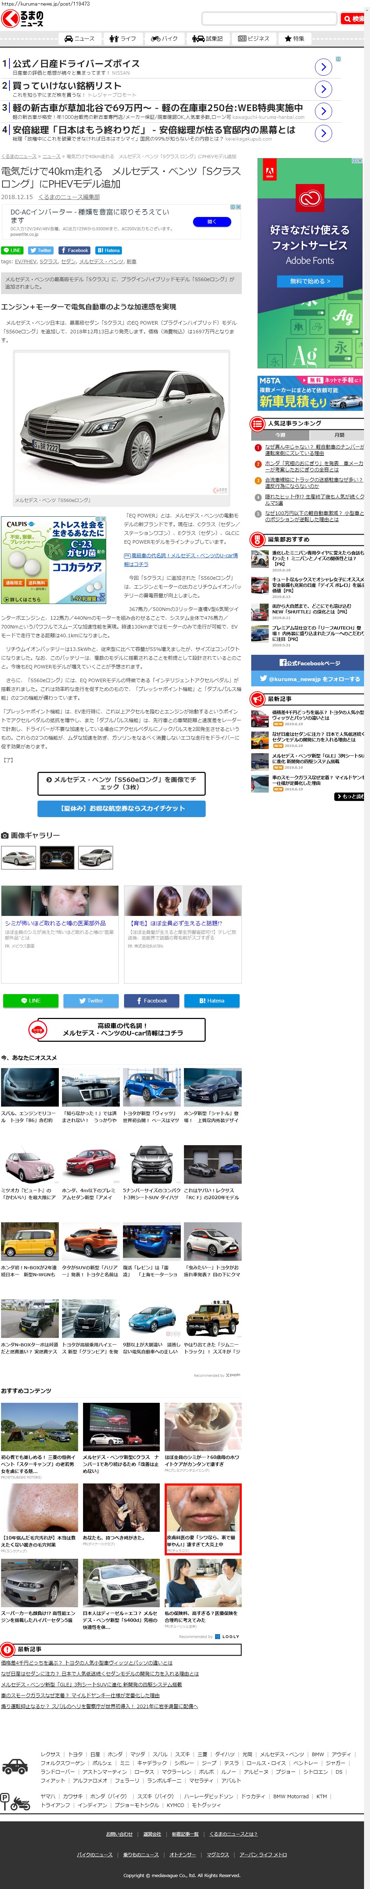Click the footer car brand list icon
This screenshot has height=1889, width=370.
coord(15,1767)
